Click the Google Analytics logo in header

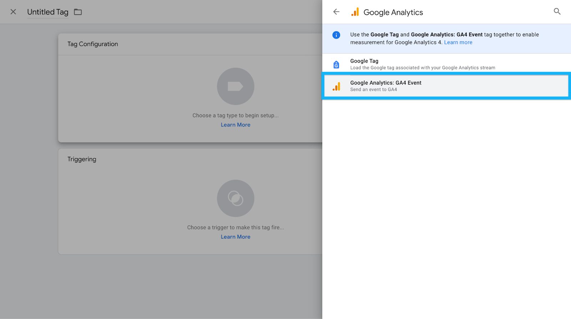click(355, 12)
